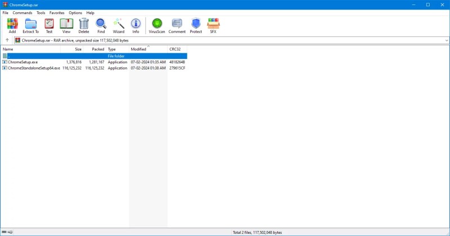Launch the Wizard tool
Image resolution: width=450 pixels, height=236 pixels.
click(x=119, y=24)
